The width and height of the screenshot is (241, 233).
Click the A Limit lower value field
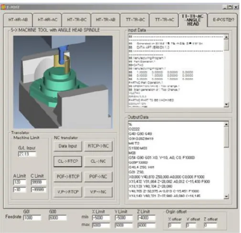pyautogui.click(x=20, y=190)
